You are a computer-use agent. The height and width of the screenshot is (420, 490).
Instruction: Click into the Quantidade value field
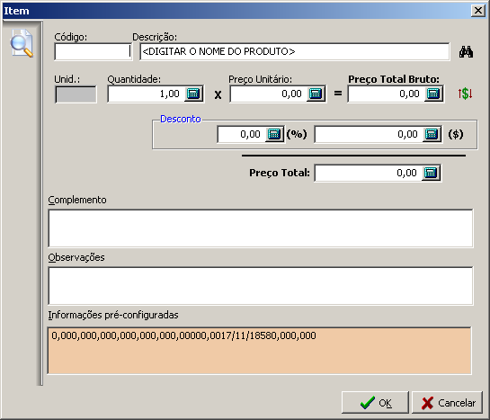(x=147, y=94)
